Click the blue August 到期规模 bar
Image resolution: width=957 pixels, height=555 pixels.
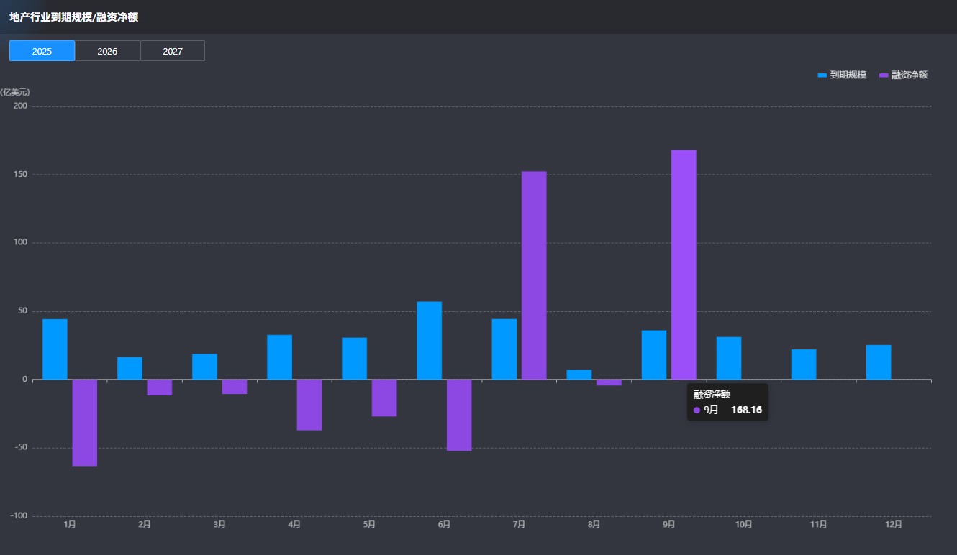coord(579,375)
